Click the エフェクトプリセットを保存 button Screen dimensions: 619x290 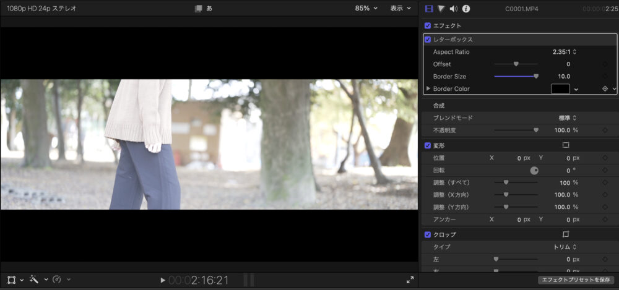[x=576, y=280]
